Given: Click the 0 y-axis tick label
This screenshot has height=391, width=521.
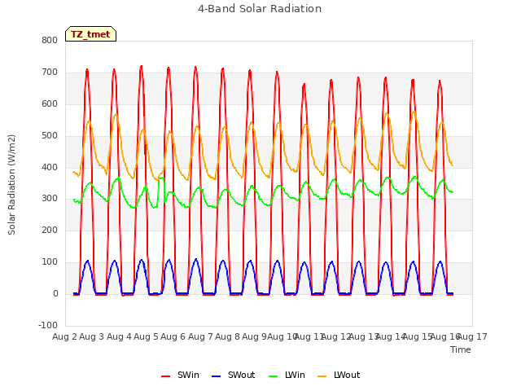Looking at the screenshot, I should (x=55, y=294).
